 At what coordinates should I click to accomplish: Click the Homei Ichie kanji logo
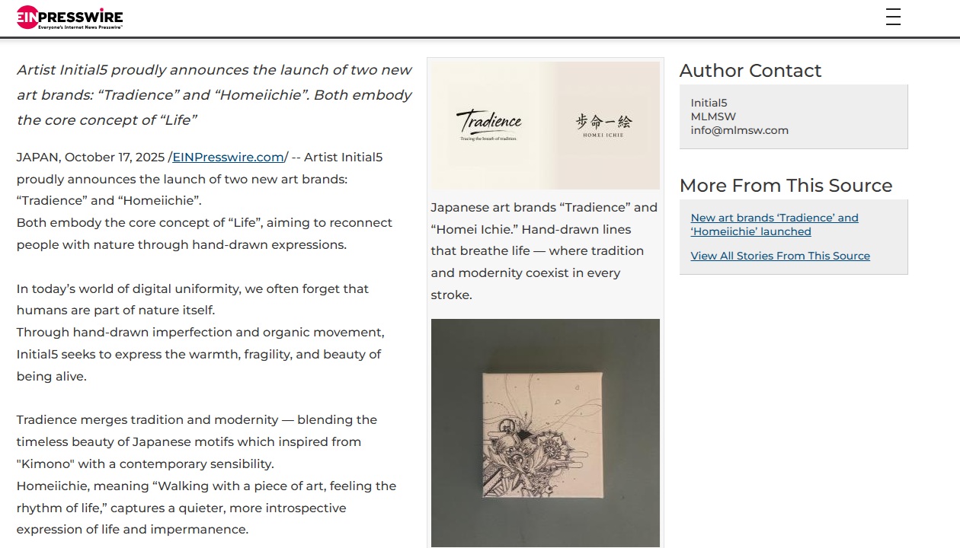(603, 125)
